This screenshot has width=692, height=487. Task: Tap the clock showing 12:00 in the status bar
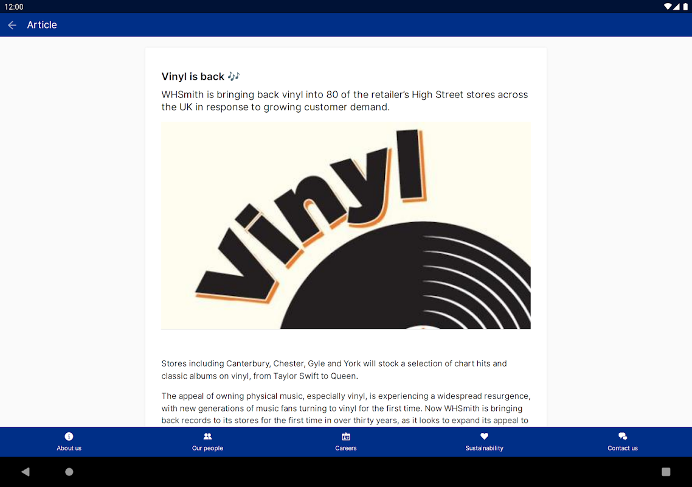[13, 7]
